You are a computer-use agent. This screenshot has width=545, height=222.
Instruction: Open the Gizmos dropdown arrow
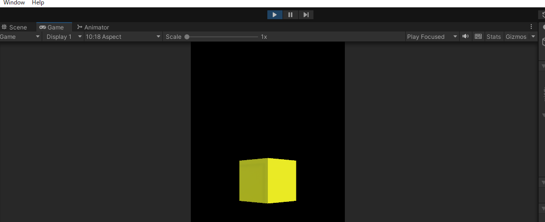(x=533, y=36)
